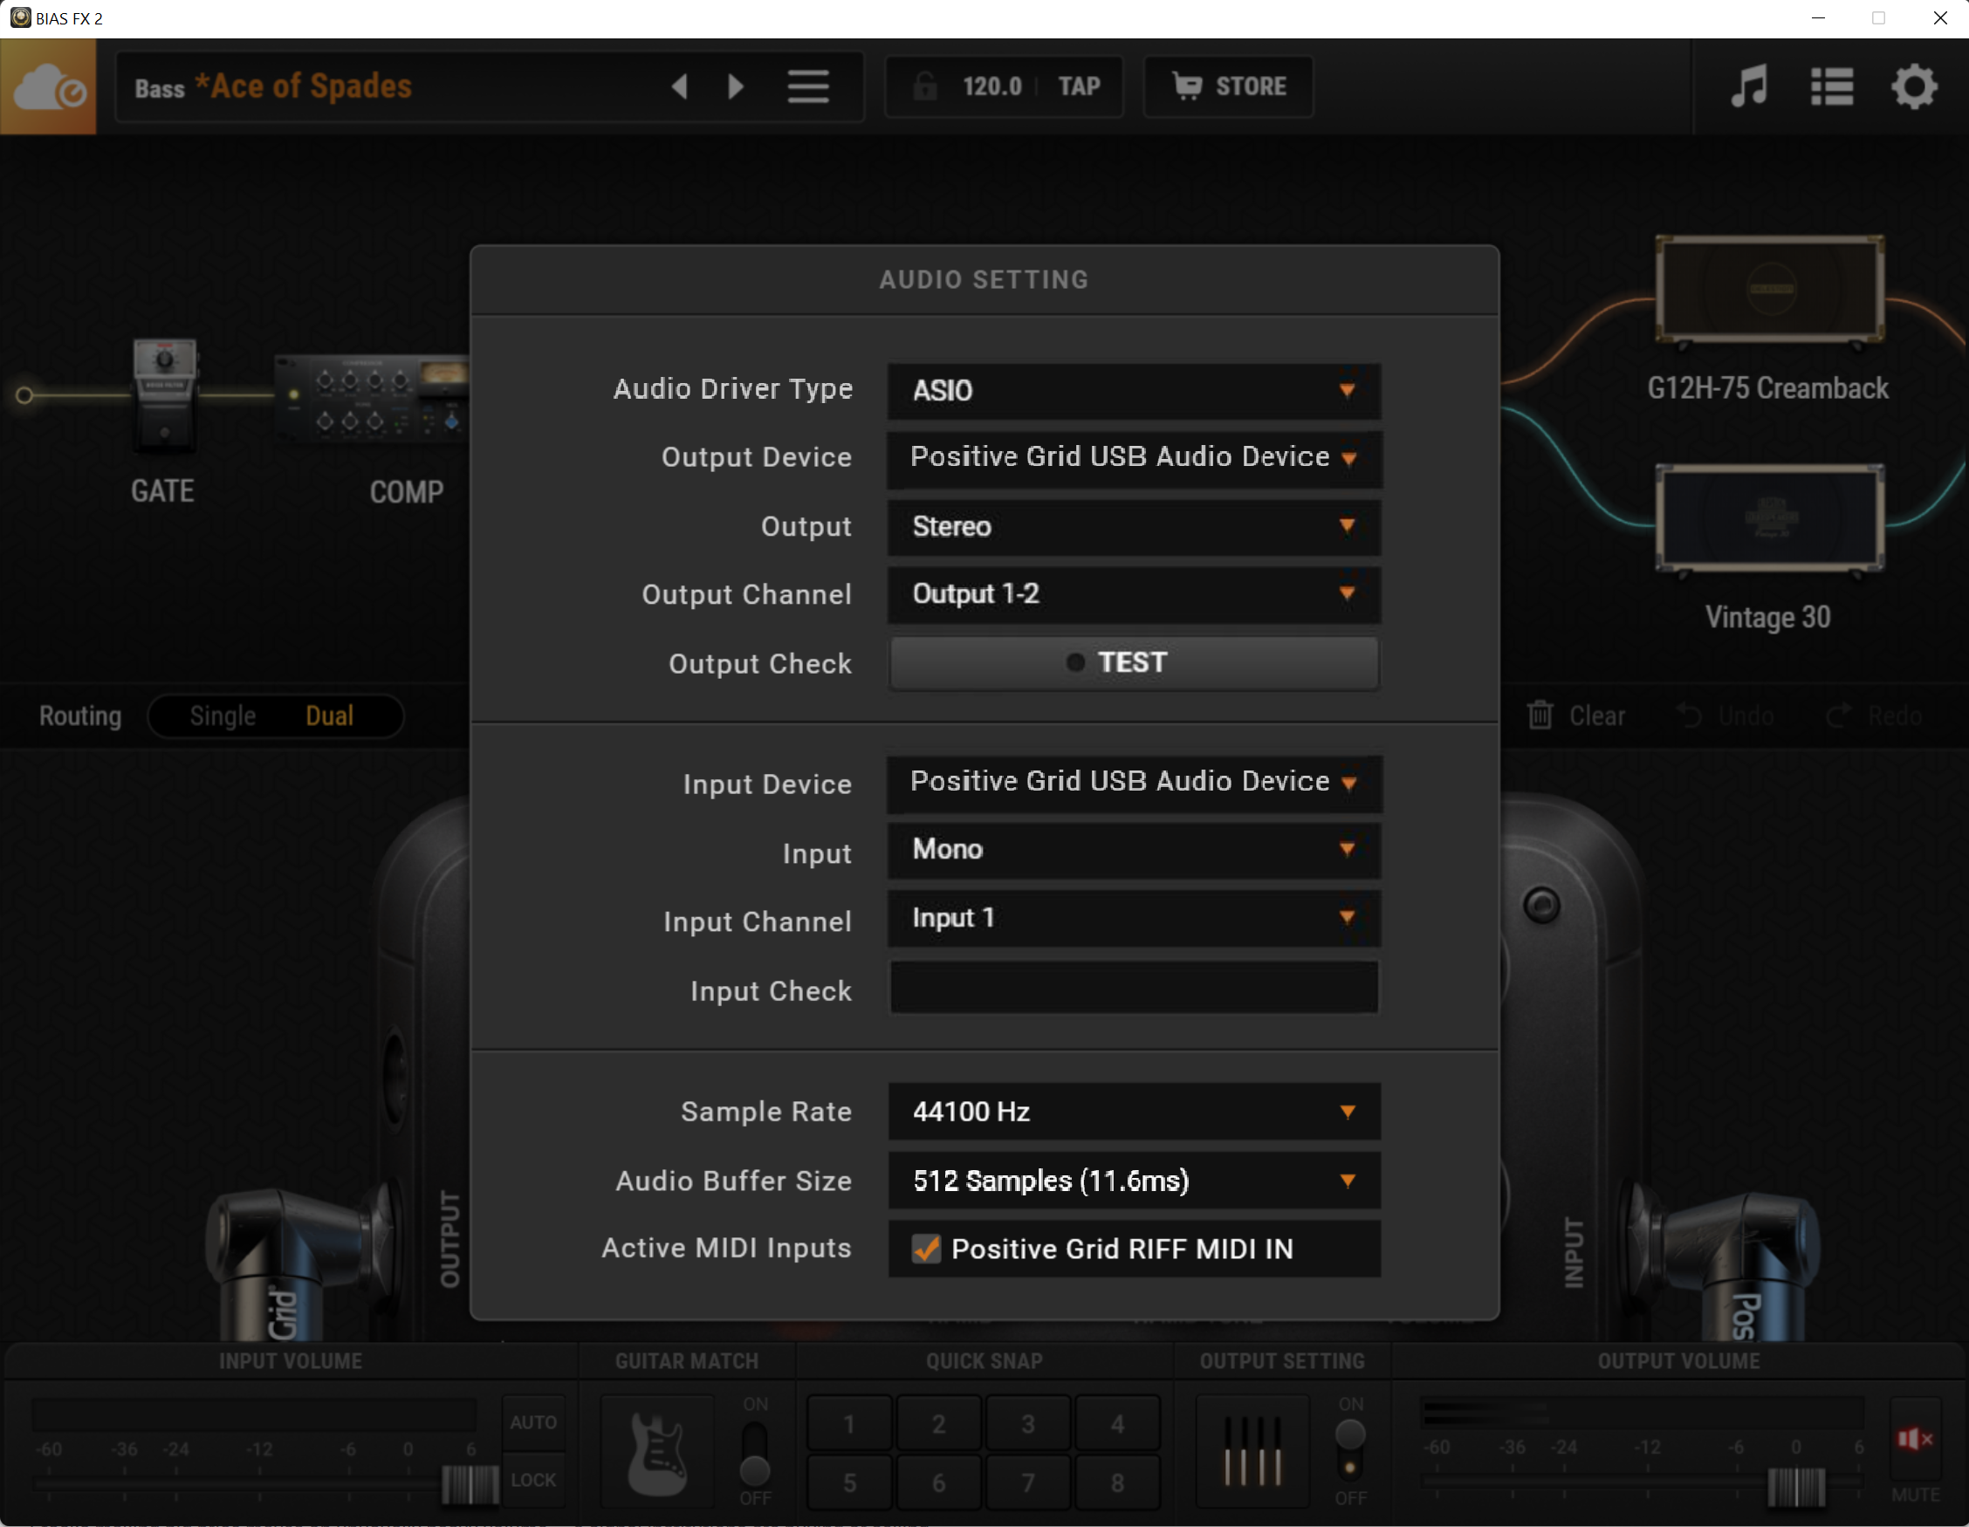
Task: Toggle the Output Setting ON/OFF switch
Action: point(1349,1450)
